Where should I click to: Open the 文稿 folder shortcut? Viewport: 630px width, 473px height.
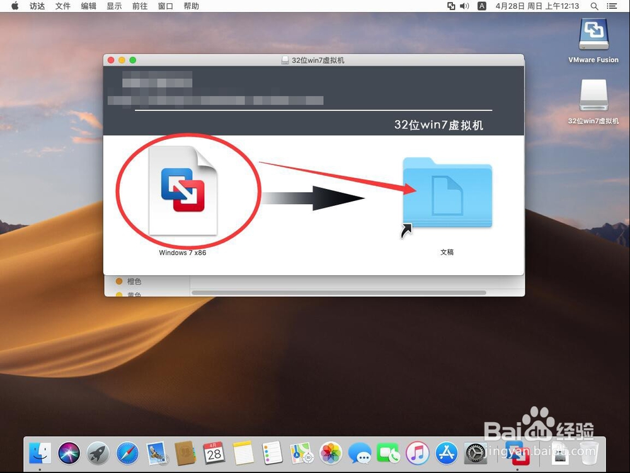tap(447, 193)
